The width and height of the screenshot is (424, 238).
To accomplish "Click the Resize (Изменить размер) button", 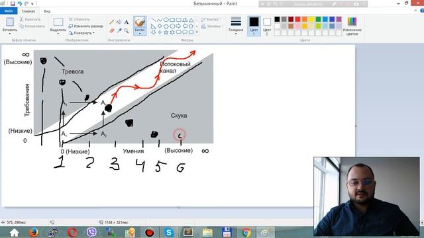I will [85, 26].
